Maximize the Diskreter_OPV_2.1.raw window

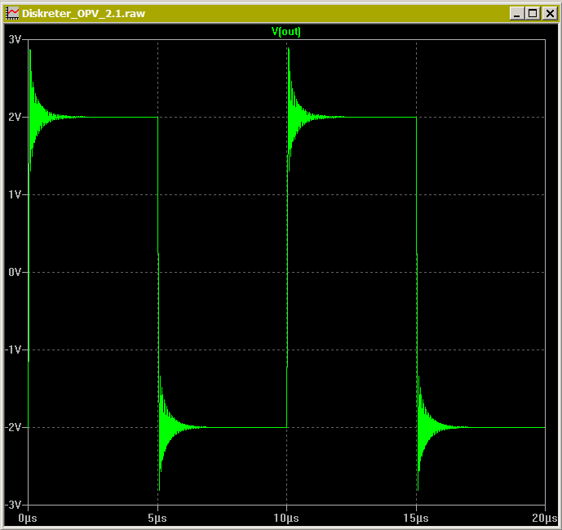[x=533, y=14]
